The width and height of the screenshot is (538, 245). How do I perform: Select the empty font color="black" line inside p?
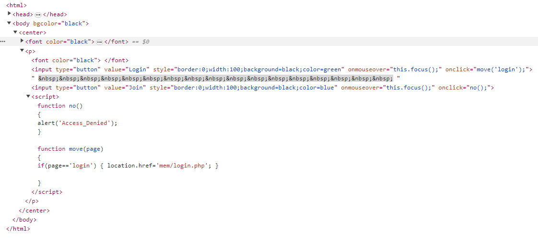[80, 60]
